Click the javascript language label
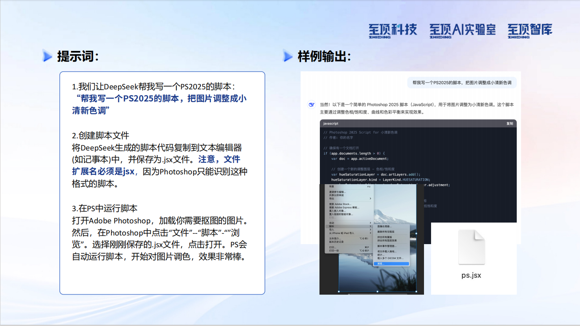Screen dimensions: 580x326 pos(330,123)
